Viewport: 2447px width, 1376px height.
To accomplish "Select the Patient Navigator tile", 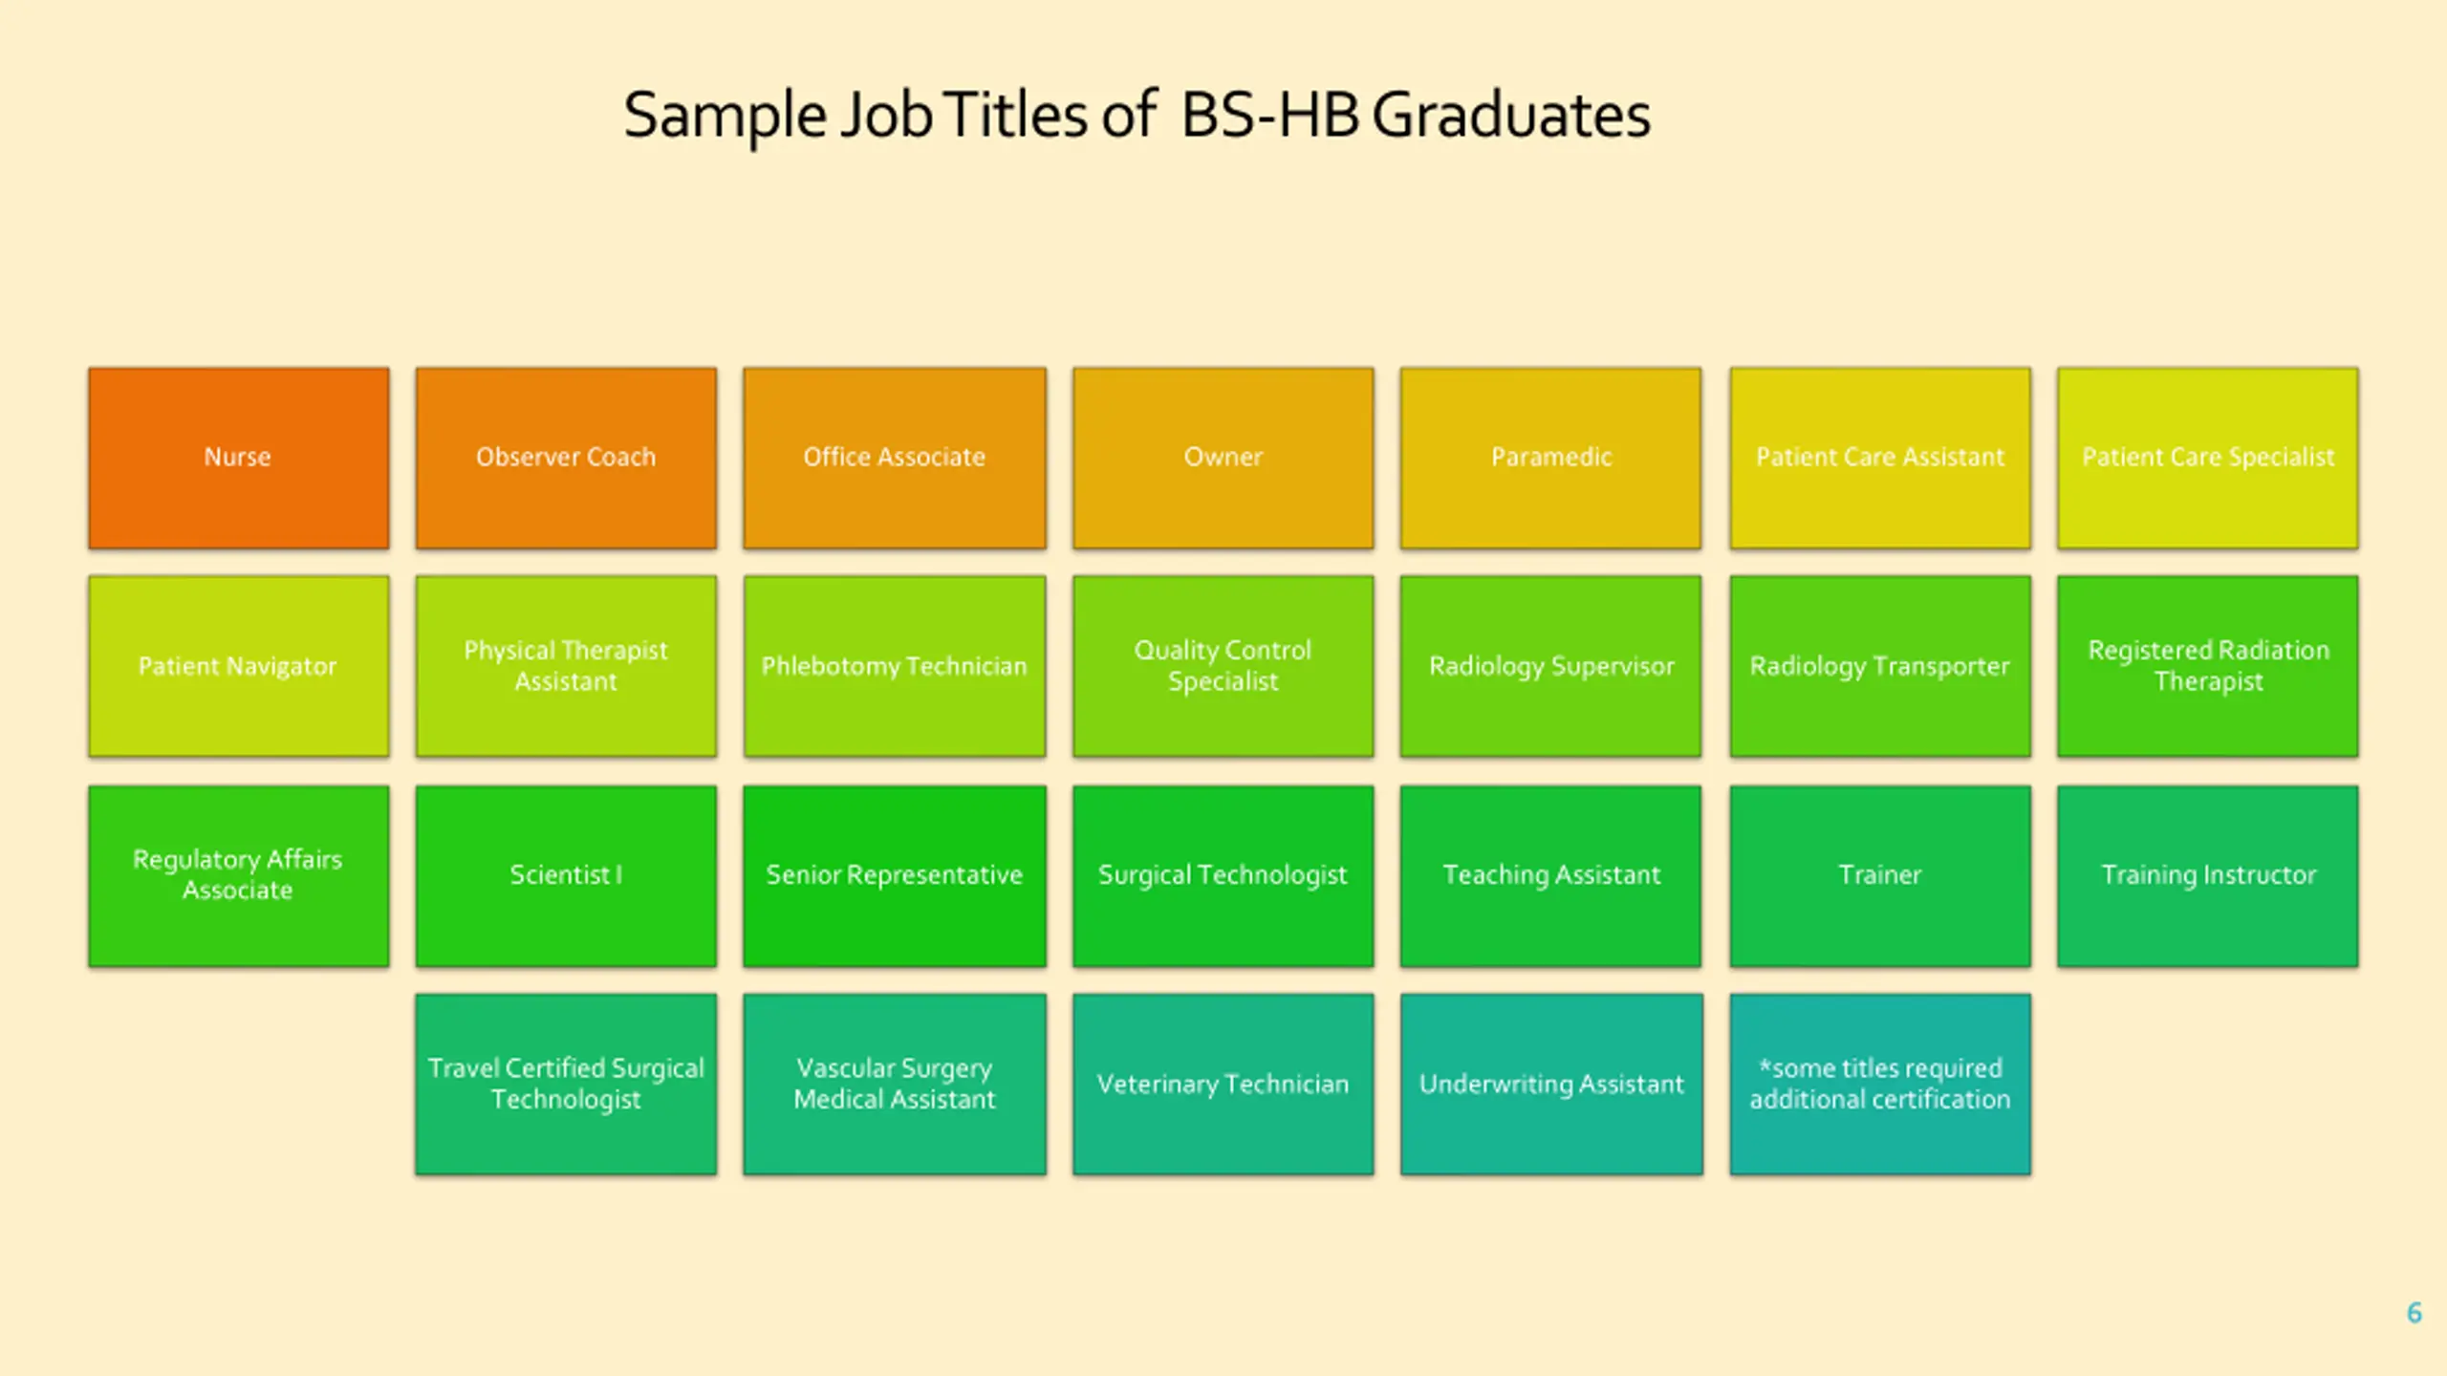I will [238, 666].
